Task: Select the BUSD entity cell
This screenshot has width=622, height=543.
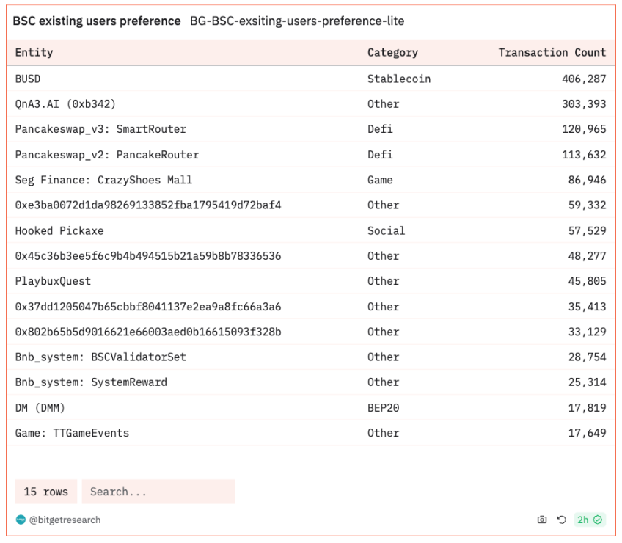Action: 28,79
